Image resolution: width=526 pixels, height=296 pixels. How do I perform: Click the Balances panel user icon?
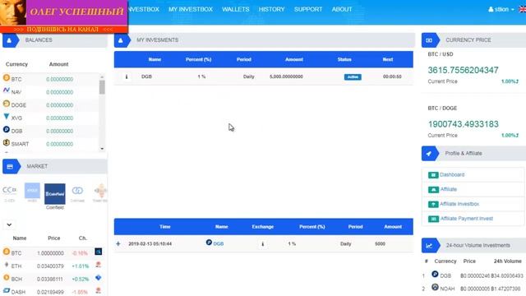(x=9, y=40)
